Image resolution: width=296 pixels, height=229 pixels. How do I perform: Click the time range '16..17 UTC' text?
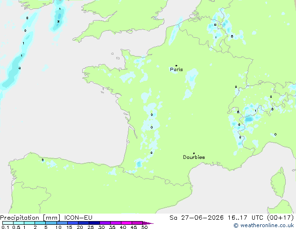click(x=245, y=217)
